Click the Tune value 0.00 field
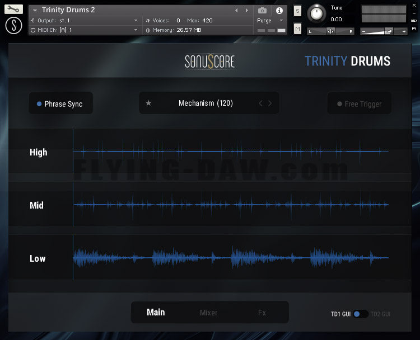Image resolution: width=420 pixels, height=340 pixels. (x=336, y=19)
